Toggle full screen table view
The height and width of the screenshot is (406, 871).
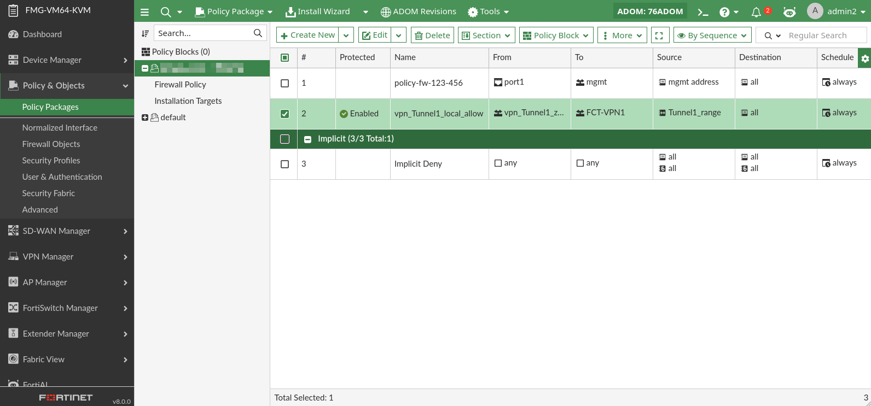tap(659, 36)
